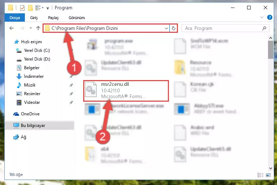Select the x64 folder item
This screenshot has width=277, height=185.
click(115, 155)
